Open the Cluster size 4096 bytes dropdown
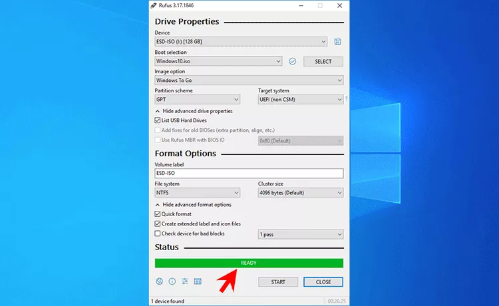This screenshot has height=306, width=499. [301, 193]
